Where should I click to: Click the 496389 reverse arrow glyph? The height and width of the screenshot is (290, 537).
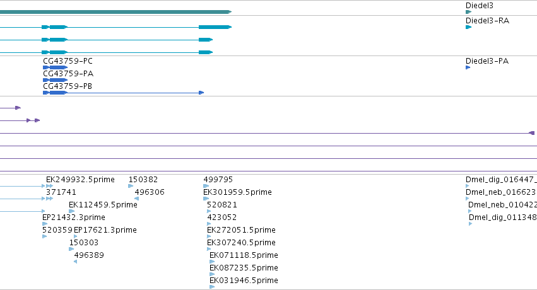(x=75, y=262)
